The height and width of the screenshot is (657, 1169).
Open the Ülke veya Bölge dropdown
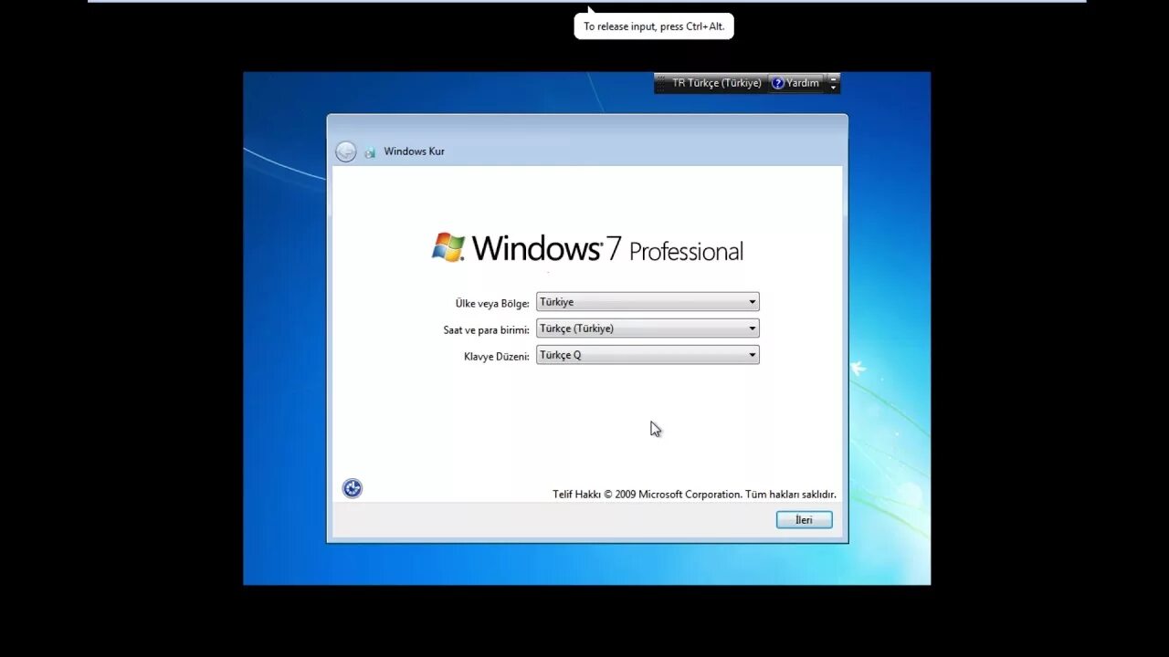tap(648, 302)
